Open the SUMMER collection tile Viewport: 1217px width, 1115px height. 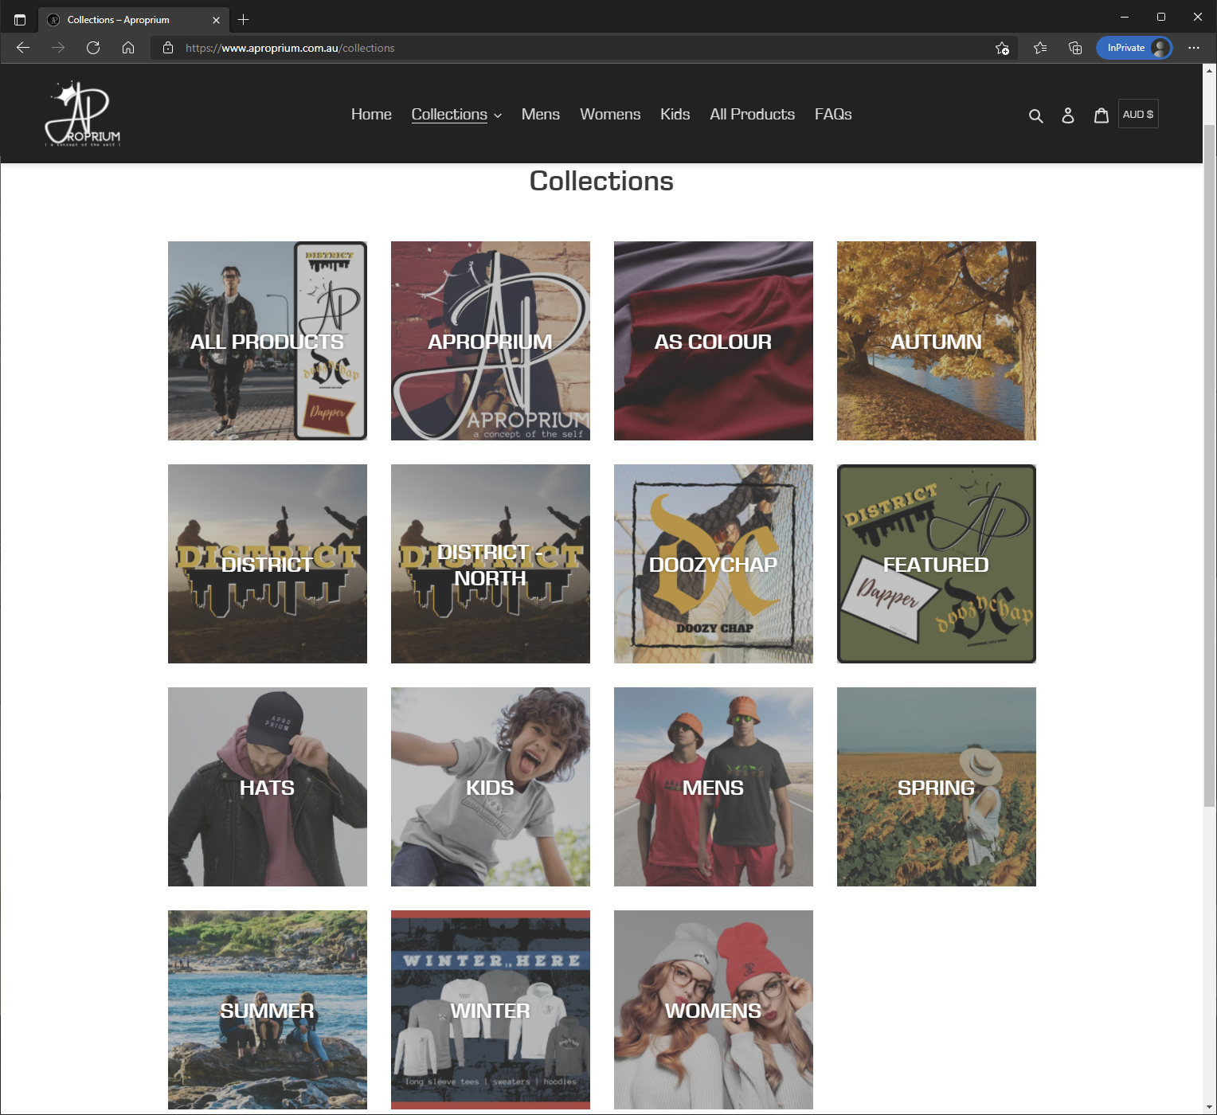(268, 1010)
